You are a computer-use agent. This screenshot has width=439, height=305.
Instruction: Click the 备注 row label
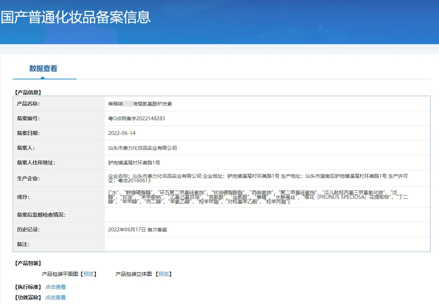(x=24, y=244)
